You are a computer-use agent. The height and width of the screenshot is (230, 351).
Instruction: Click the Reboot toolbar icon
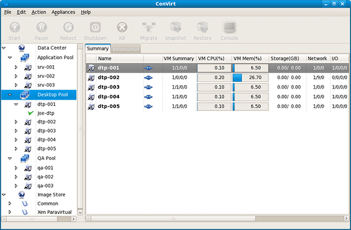pos(68,27)
